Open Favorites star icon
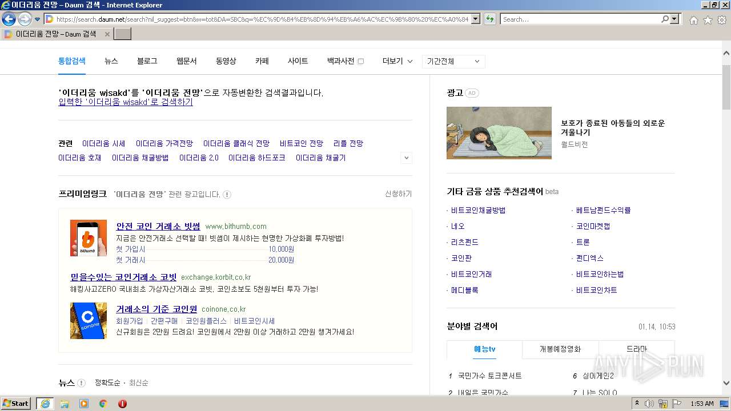The image size is (731, 411). [x=708, y=20]
